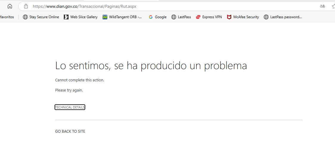Viewport: 335px width, 152px height.
Task: Click the Web Slice Gallery favicon
Action: (66, 17)
